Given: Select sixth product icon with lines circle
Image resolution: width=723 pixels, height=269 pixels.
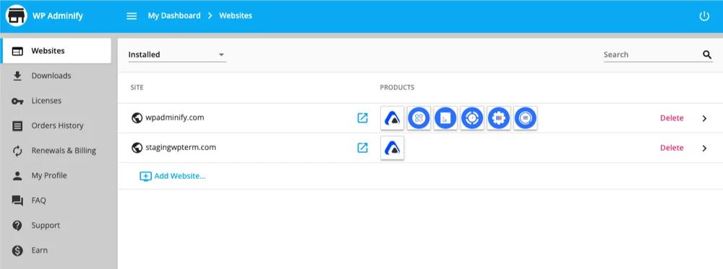Looking at the screenshot, I should [x=525, y=118].
